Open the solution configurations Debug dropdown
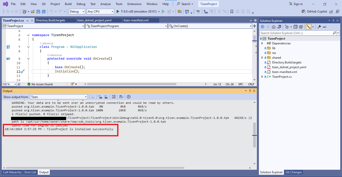 [77, 12]
